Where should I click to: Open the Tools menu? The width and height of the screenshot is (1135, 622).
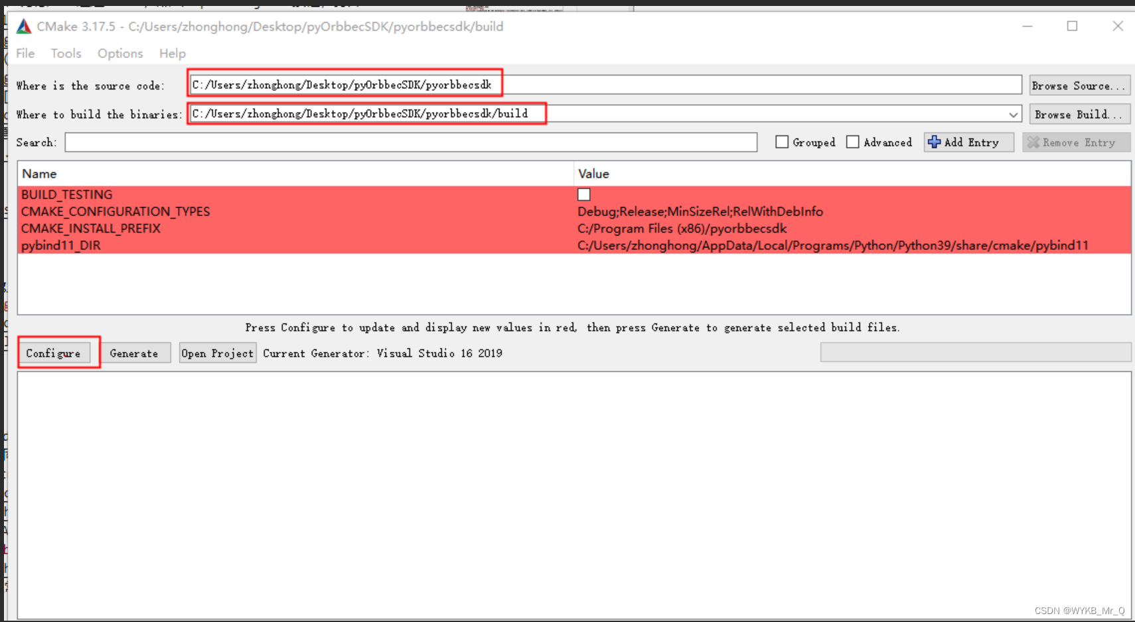66,54
